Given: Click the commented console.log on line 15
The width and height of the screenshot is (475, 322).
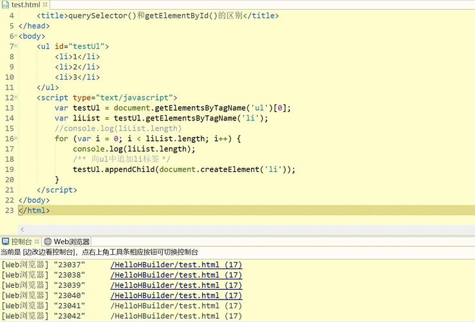Looking at the screenshot, I should click(118, 129).
